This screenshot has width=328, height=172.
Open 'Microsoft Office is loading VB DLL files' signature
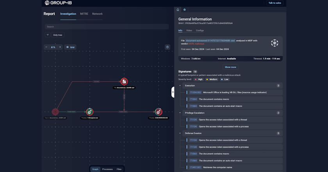tap(235, 92)
